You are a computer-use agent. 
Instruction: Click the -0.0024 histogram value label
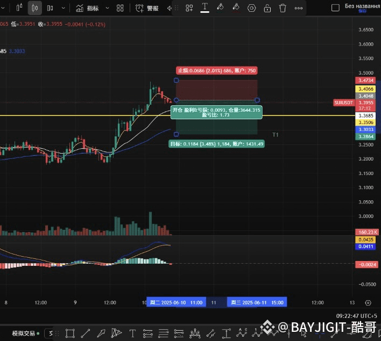coord(366,264)
